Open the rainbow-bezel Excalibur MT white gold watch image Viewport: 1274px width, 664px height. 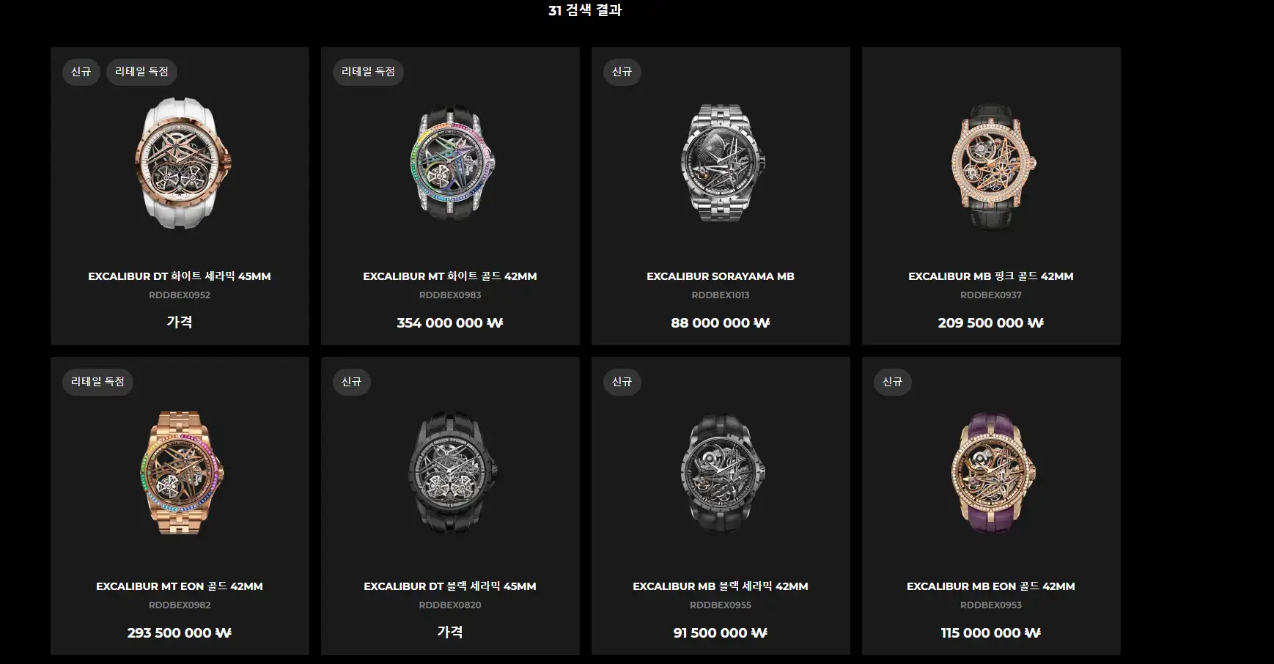(451, 164)
